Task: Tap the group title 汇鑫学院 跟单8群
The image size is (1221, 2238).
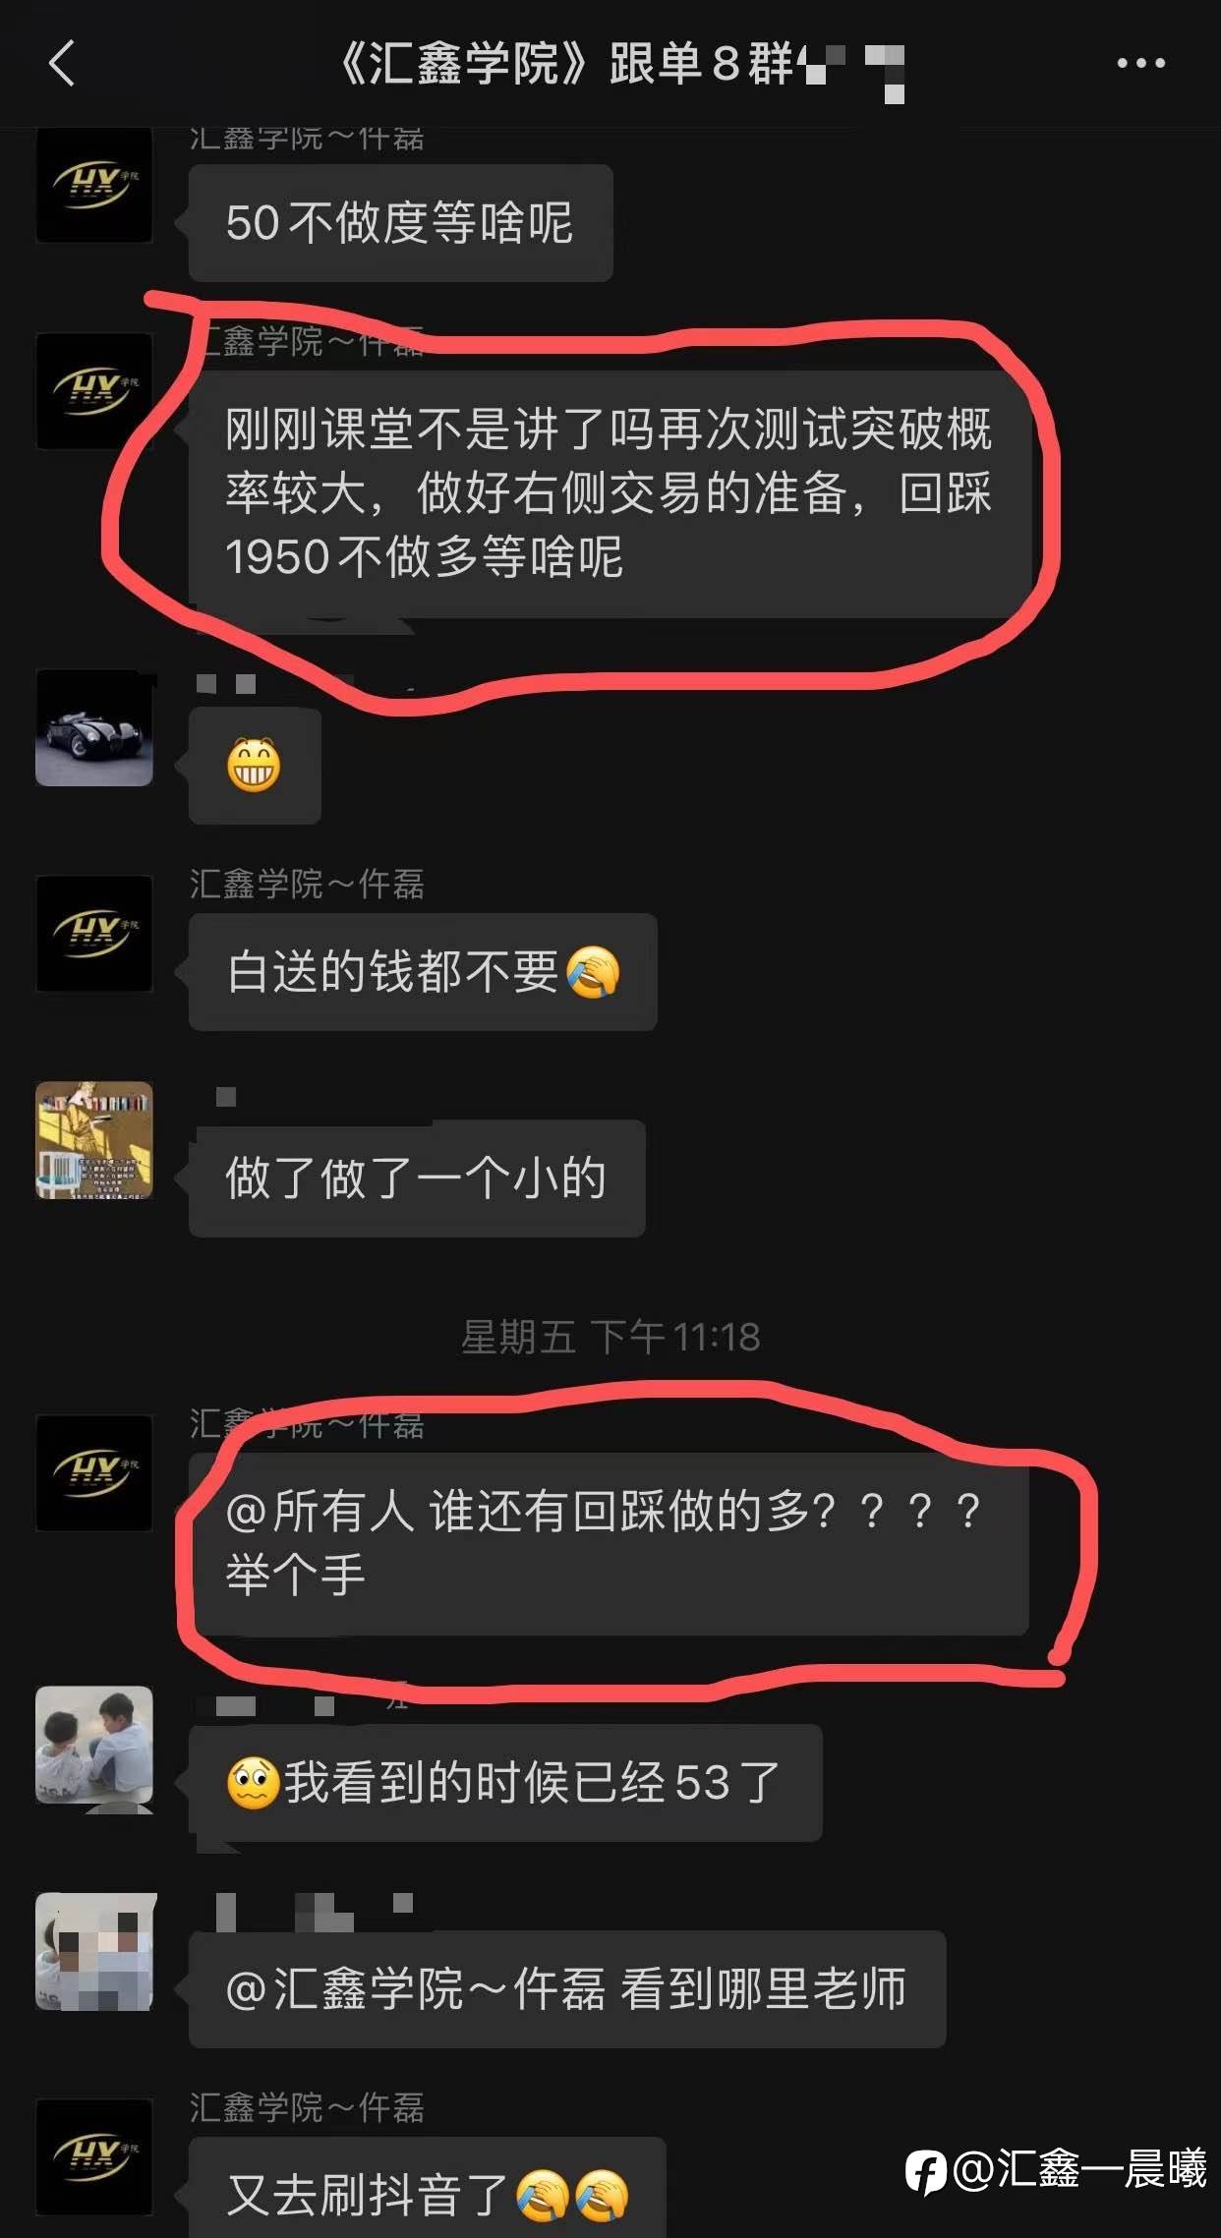Action: (565, 64)
